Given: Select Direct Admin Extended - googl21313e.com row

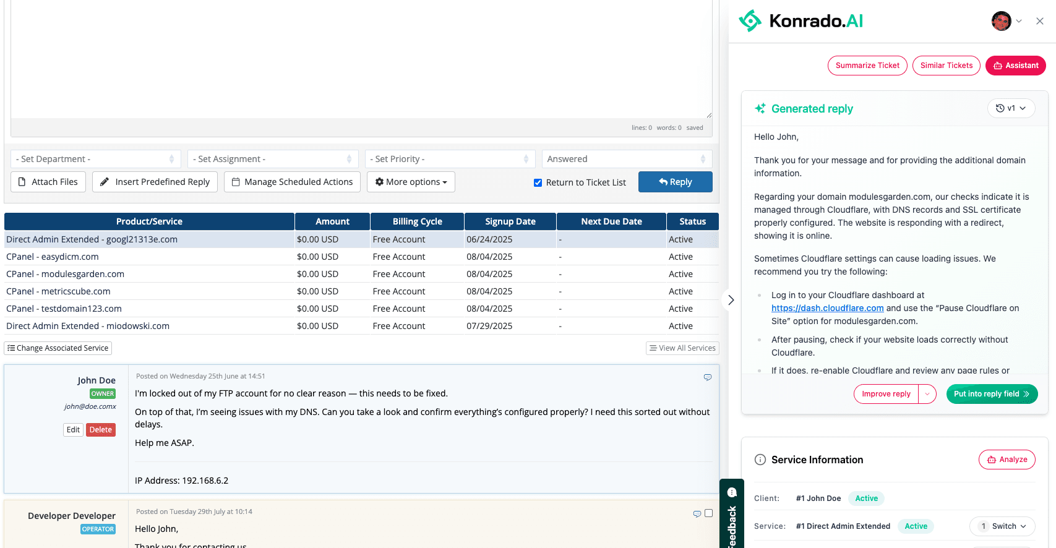Looking at the screenshot, I should pos(361,239).
